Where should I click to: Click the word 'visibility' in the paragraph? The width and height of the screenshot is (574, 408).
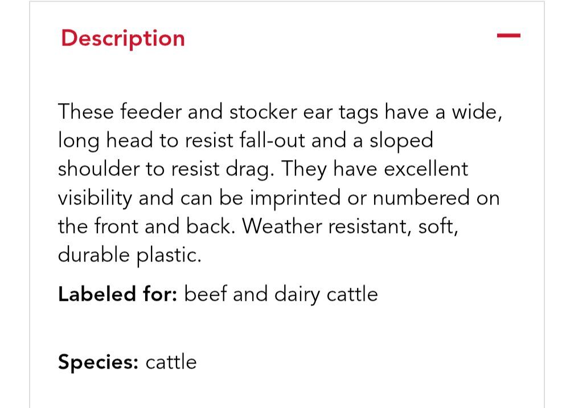[95, 198]
